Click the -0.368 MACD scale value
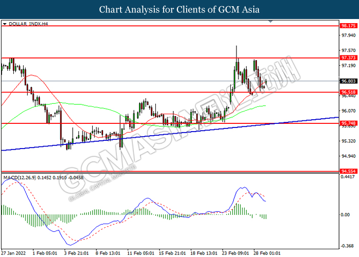 [347, 246]
